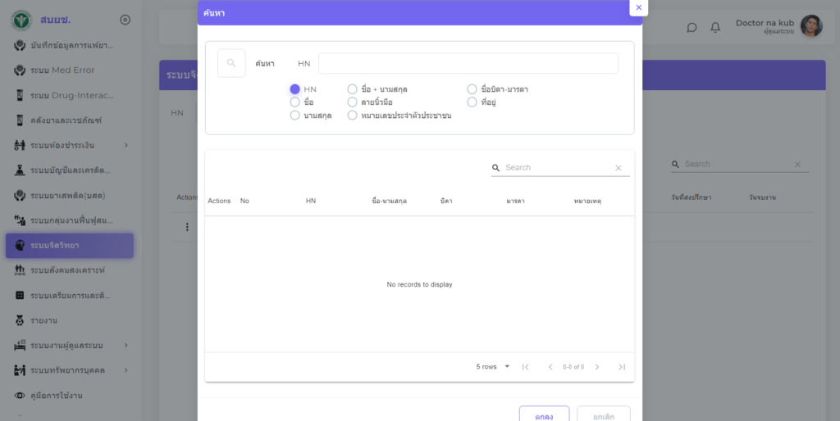Open รายงาน in the sidebar

point(43,320)
